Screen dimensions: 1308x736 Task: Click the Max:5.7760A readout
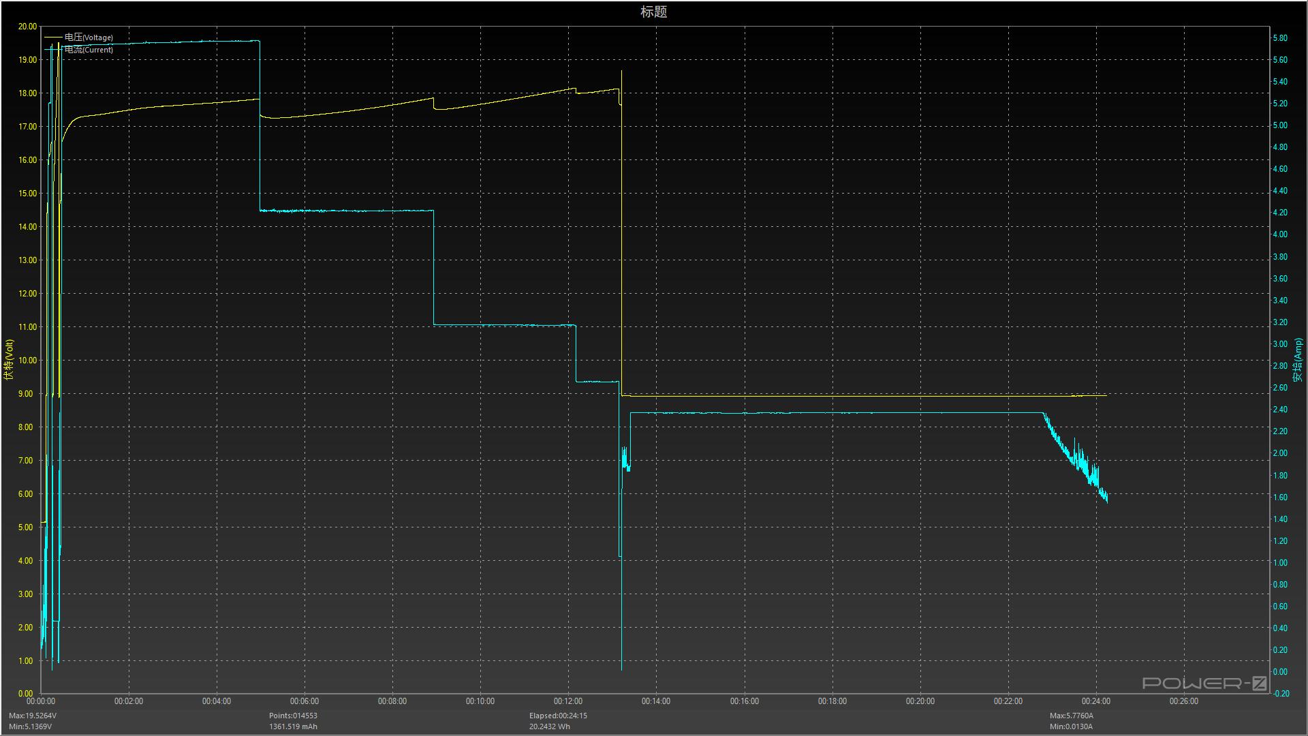(x=1071, y=716)
